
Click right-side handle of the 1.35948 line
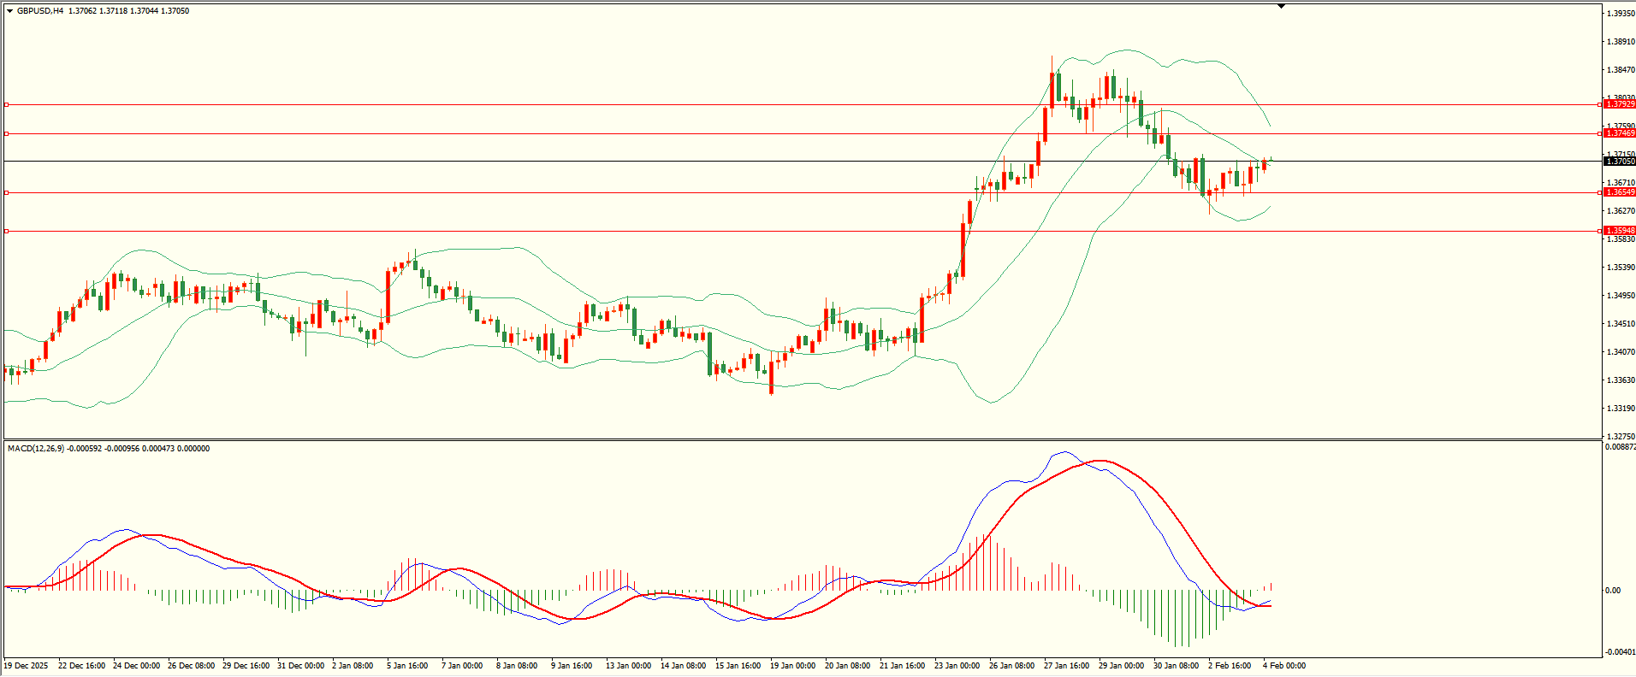point(1600,232)
